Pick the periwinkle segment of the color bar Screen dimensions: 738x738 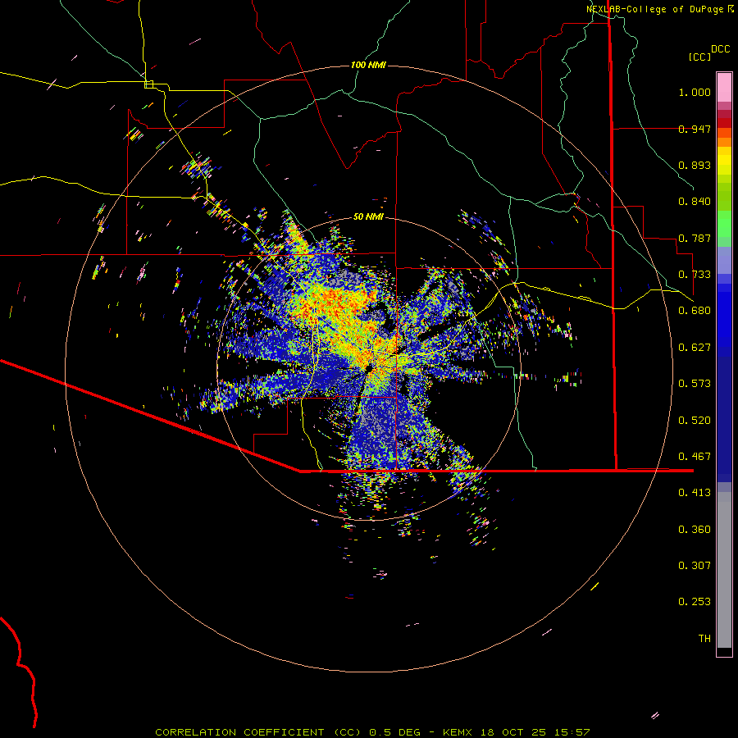[724, 260]
